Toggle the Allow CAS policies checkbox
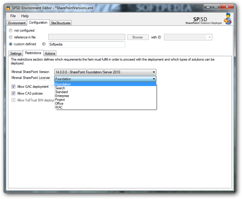The image size is (242, 199). pyautogui.click(x=13, y=93)
